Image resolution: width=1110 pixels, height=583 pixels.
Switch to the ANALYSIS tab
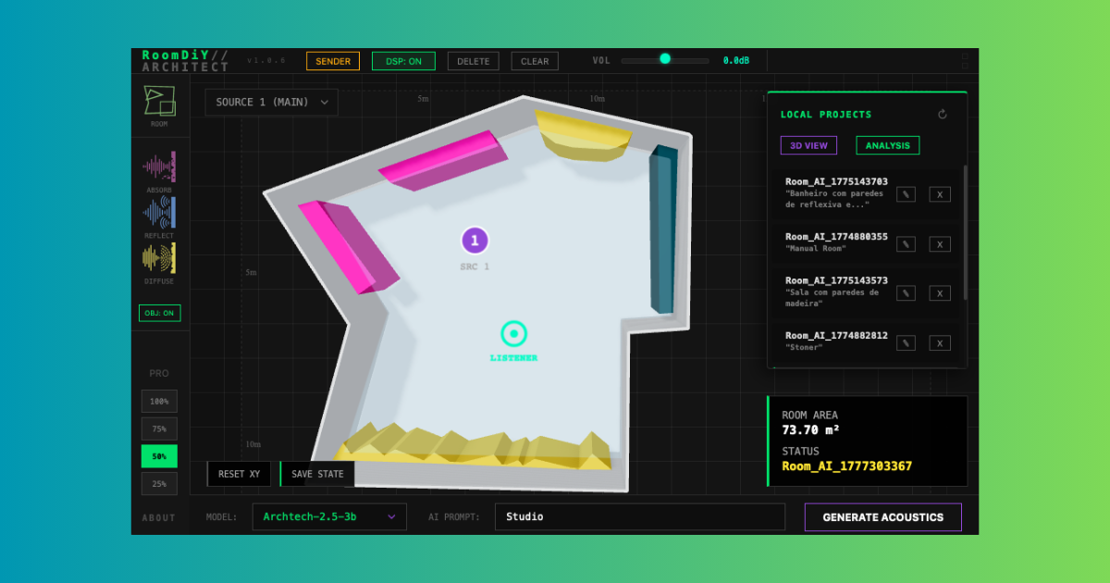pos(887,145)
